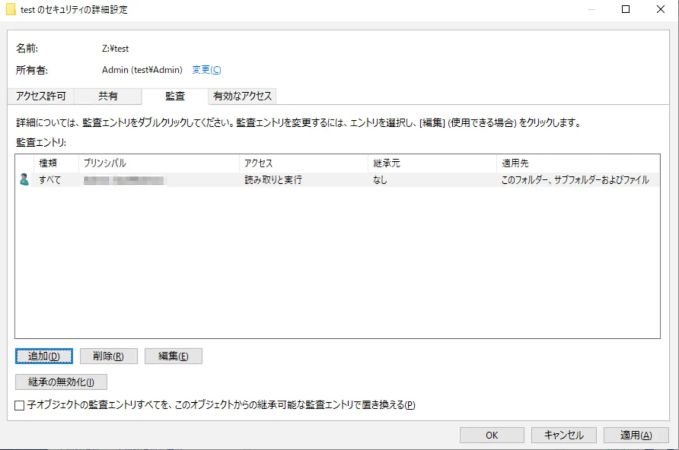Viewport: 679px width, 450px height.
Task: Open the 共有 tab
Action: click(x=107, y=96)
